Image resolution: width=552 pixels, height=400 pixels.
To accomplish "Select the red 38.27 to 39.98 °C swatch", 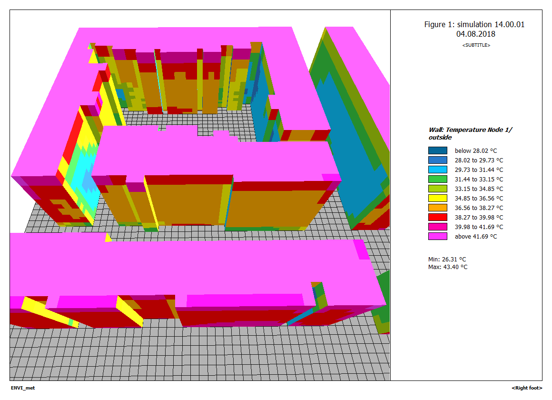I will pyautogui.click(x=438, y=217).
